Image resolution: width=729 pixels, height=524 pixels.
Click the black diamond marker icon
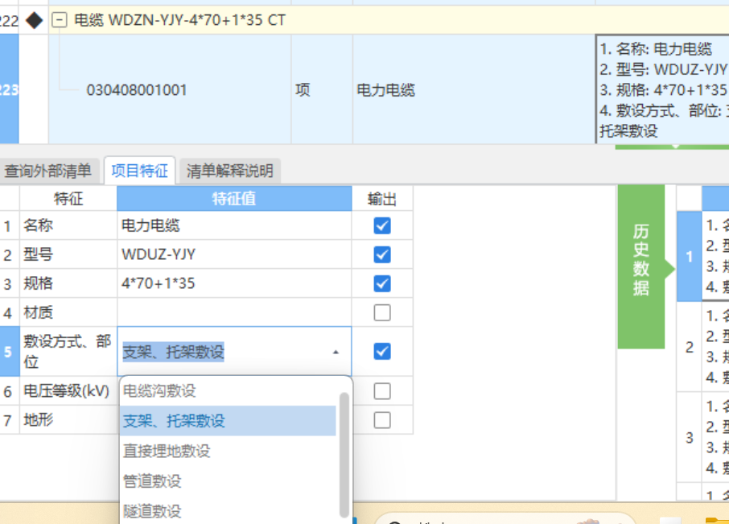[34, 20]
